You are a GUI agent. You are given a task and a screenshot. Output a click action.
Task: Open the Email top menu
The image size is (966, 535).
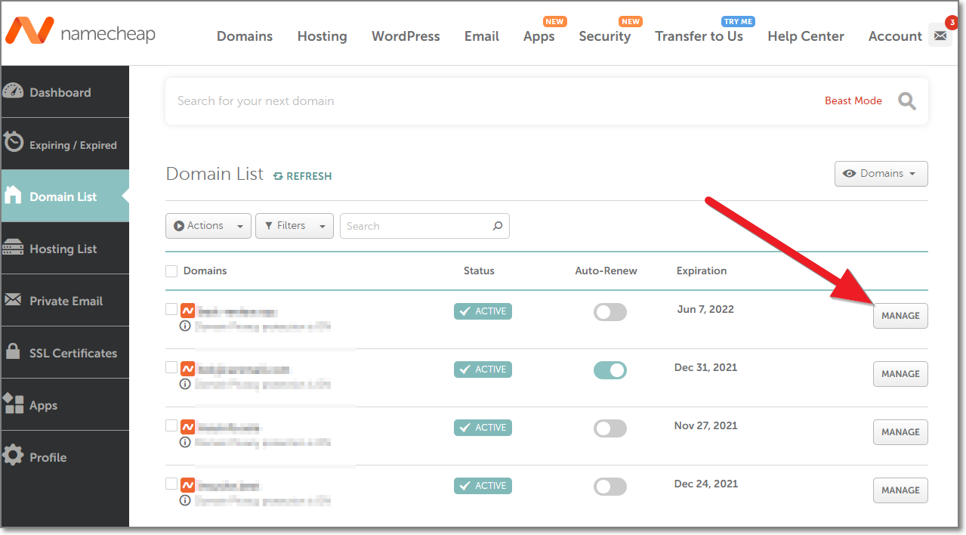coord(482,36)
